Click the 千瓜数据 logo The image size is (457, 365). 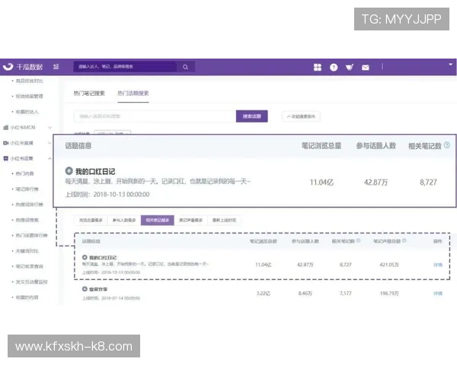tap(23, 67)
